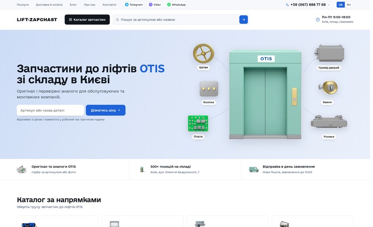
Task: Click the magnifier icon in search bar
Action: click(x=117, y=19)
